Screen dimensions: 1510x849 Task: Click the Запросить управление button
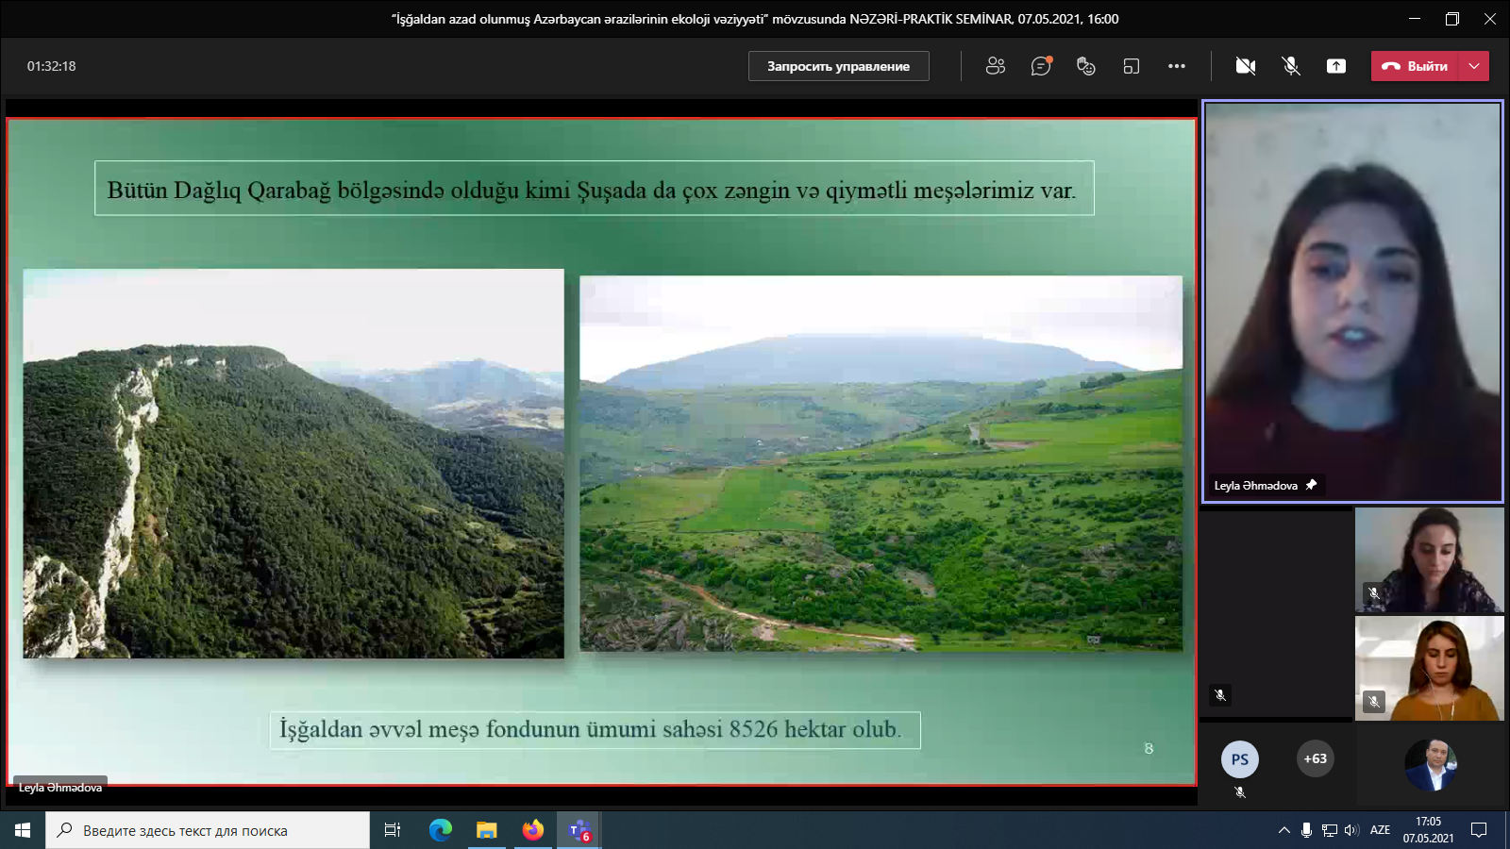pyautogui.click(x=838, y=66)
